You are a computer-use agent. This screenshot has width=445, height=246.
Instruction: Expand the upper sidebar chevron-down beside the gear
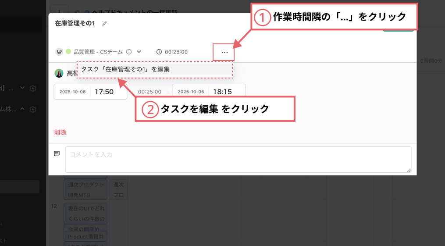click(22, 88)
